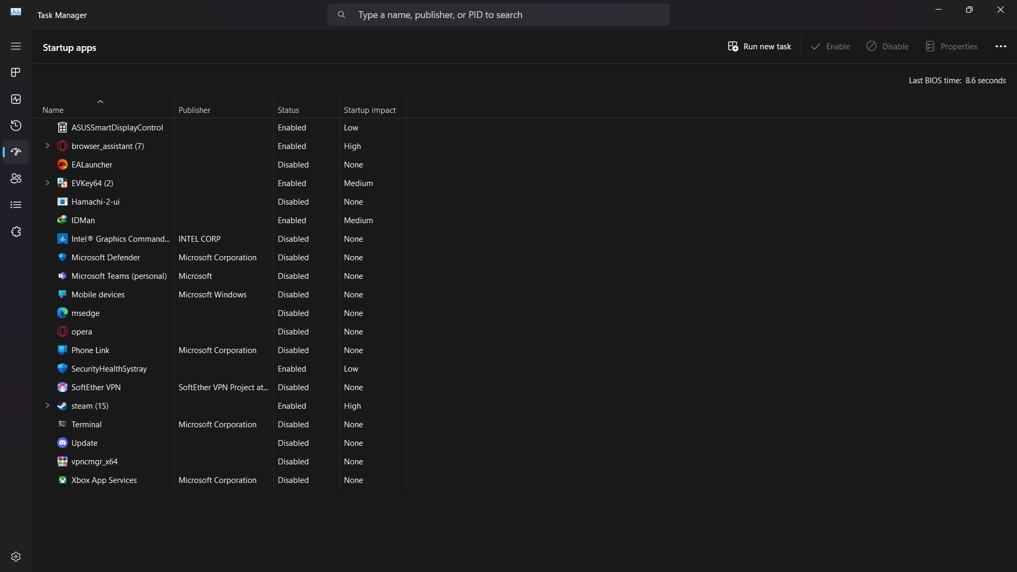This screenshot has height=572, width=1017.
Task: Click the Intel Graphics Command icon
Action: pos(63,239)
